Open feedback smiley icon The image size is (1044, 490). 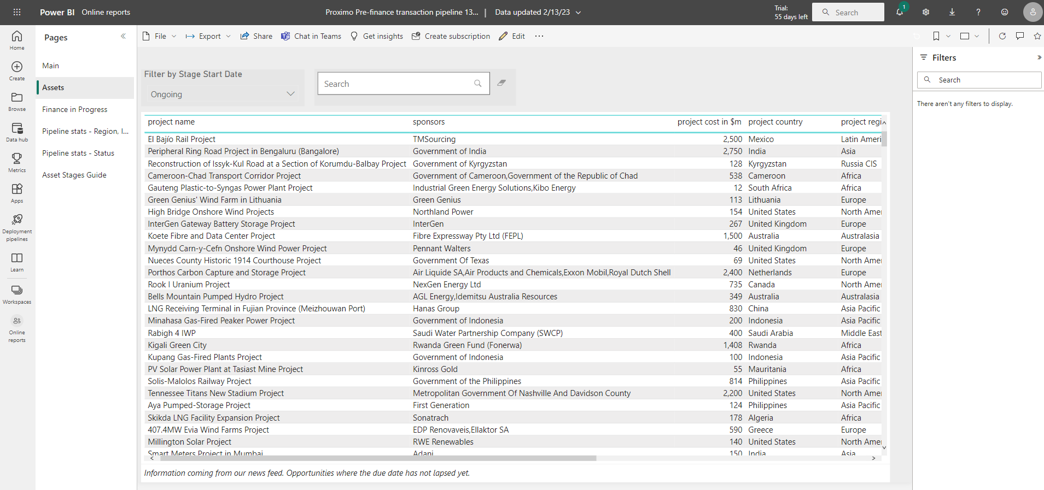pyautogui.click(x=1005, y=12)
